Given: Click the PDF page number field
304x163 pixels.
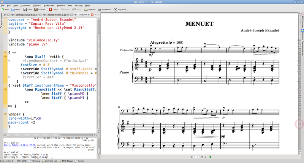Looking at the screenshot, I should [x=197, y=157].
